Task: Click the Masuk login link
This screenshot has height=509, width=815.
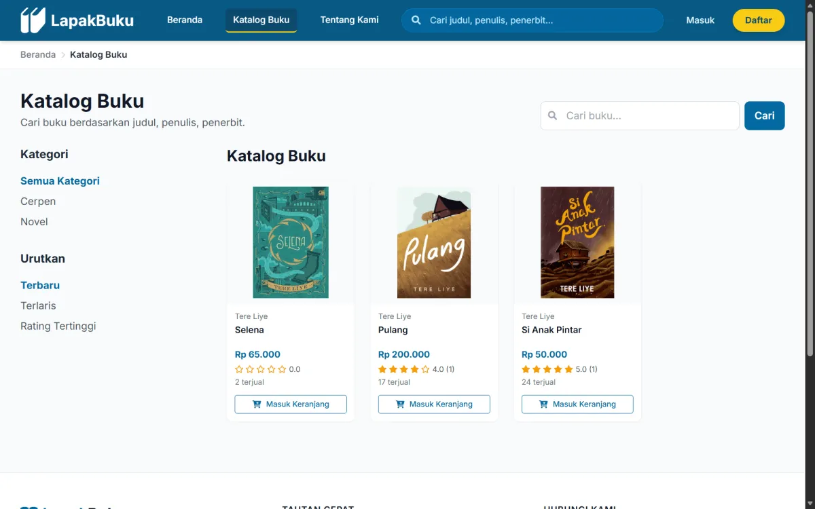Action: (700, 20)
